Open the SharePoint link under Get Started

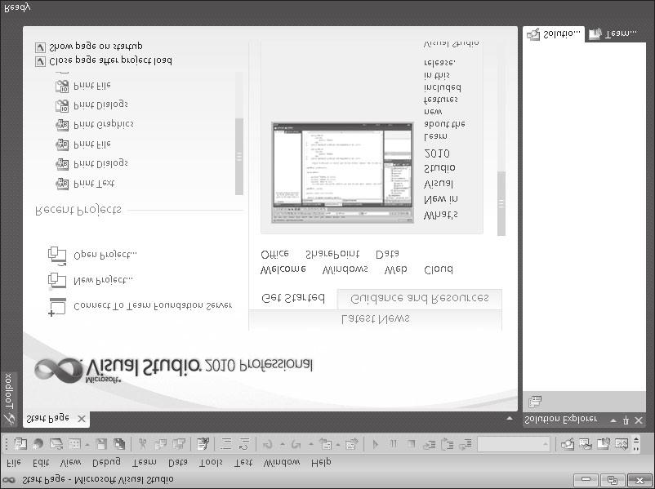[332, 253]
